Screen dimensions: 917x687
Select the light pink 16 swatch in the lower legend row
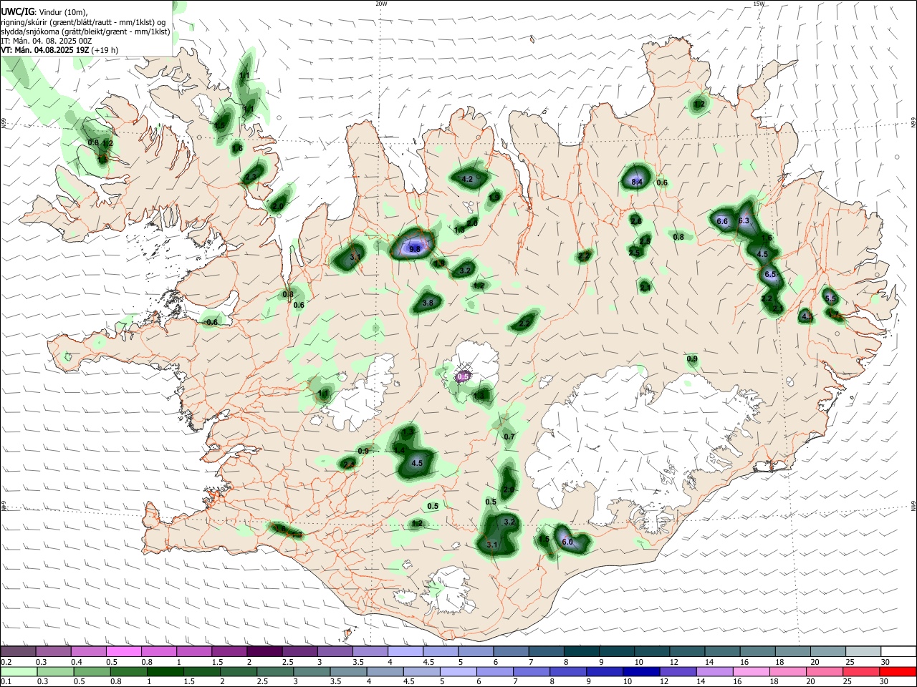[x=752, y=671]
